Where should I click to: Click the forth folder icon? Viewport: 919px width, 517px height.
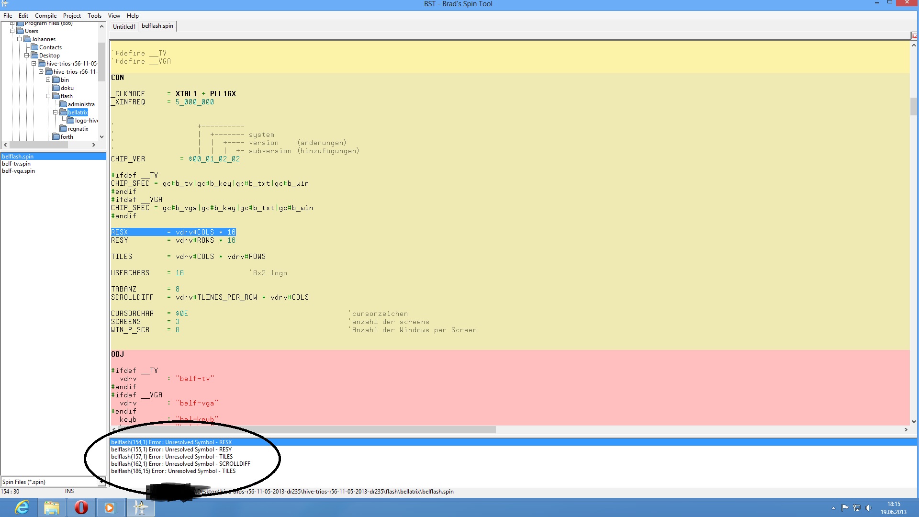[x=56, y=137]
